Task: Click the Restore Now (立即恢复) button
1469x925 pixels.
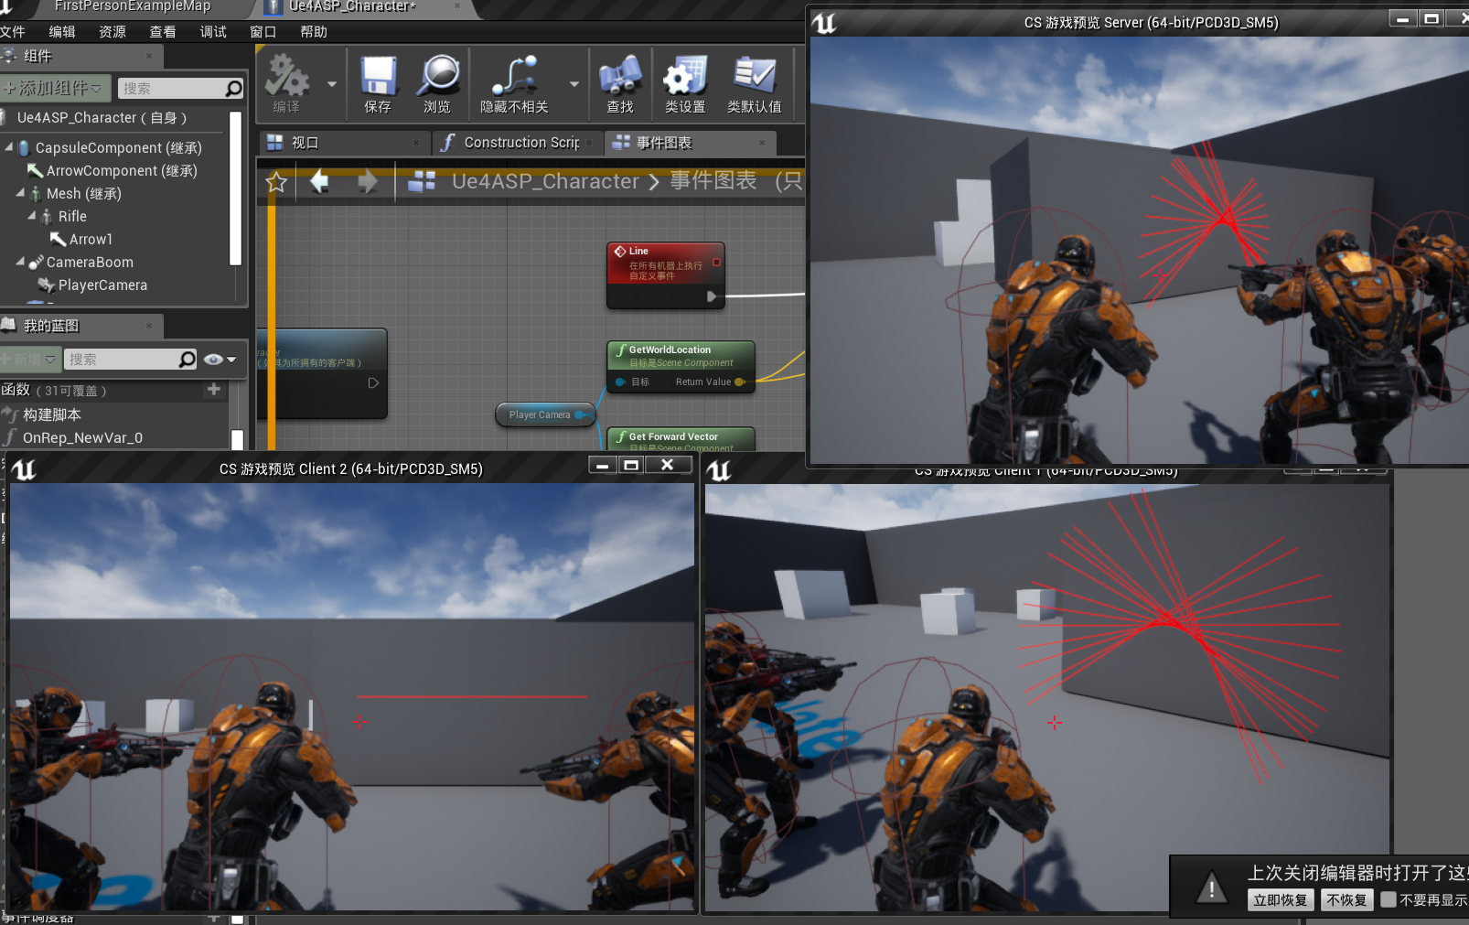Action: click(1281, 900)
